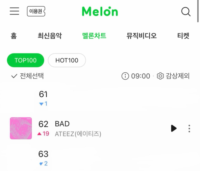Select the 멜론차트 tab
Screen dimensions: 200x171
pos(94,36)
